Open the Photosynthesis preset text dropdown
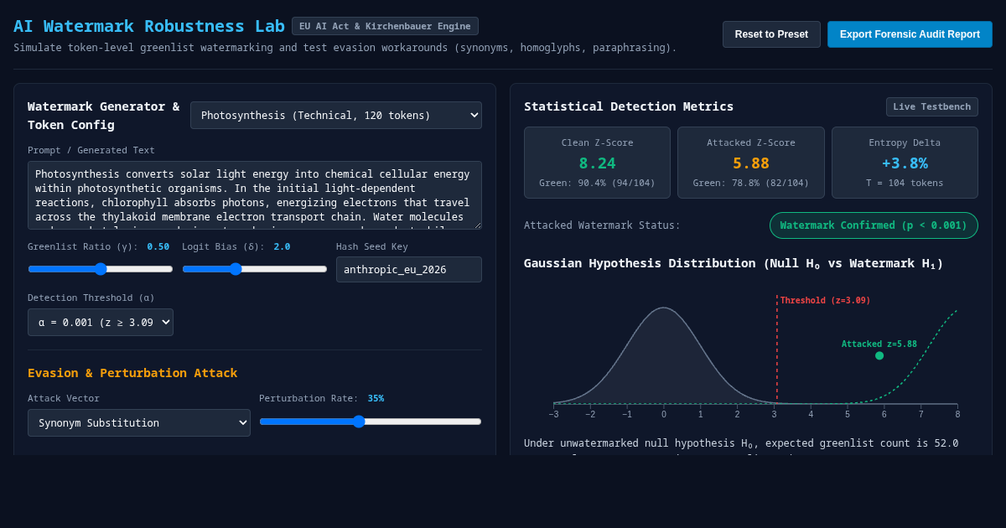 pos(336,115)
